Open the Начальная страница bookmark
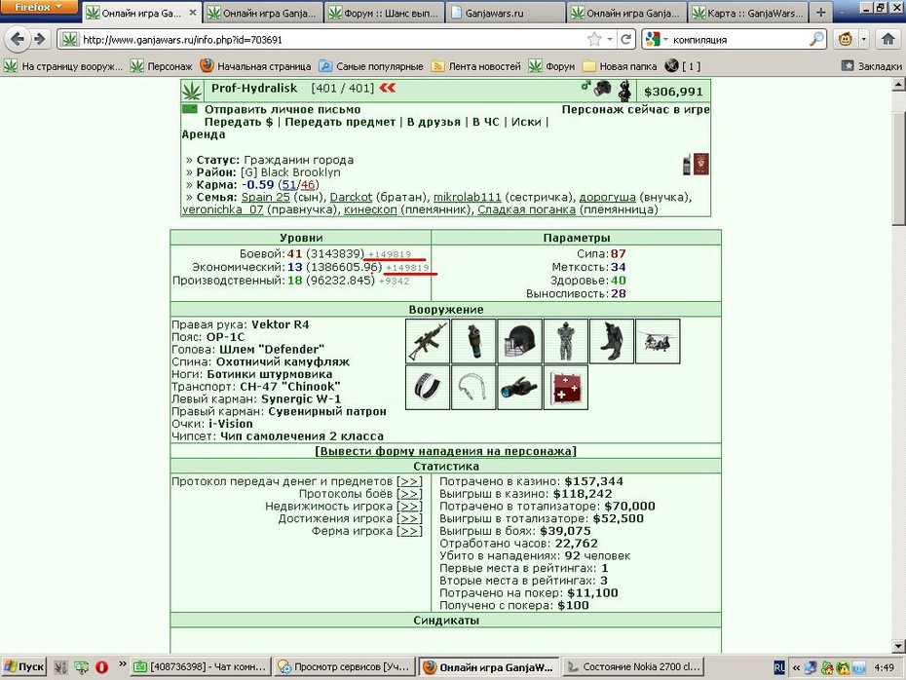This screenshot has height=680, width=906. click(256, 66)
